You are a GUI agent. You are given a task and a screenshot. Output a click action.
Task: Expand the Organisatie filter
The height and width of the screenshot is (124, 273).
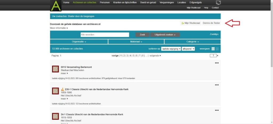pos(79,42)
